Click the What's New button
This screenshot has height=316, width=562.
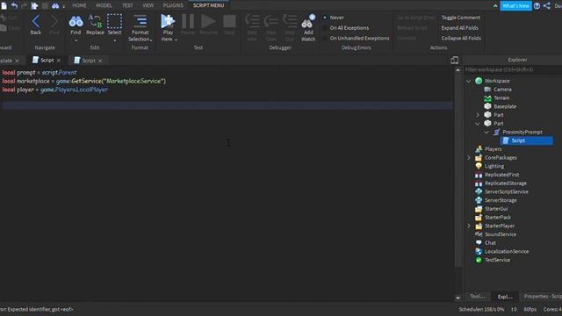(515, 6)
